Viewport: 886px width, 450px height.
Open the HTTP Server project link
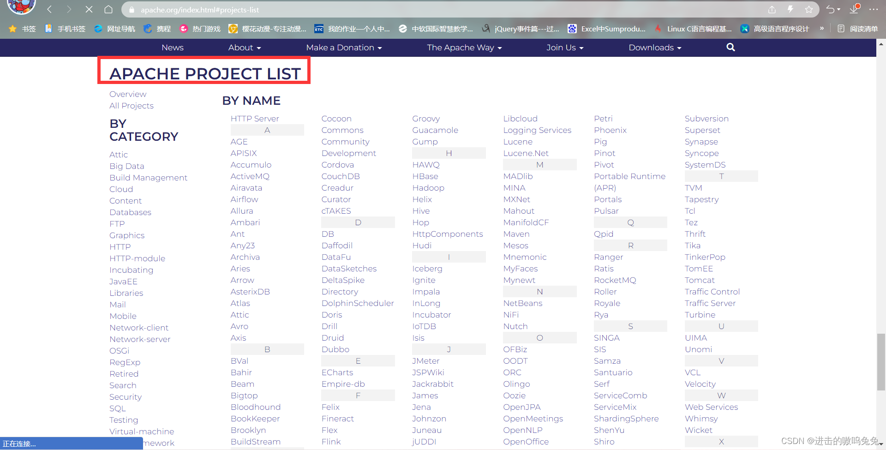coord(255,119)
